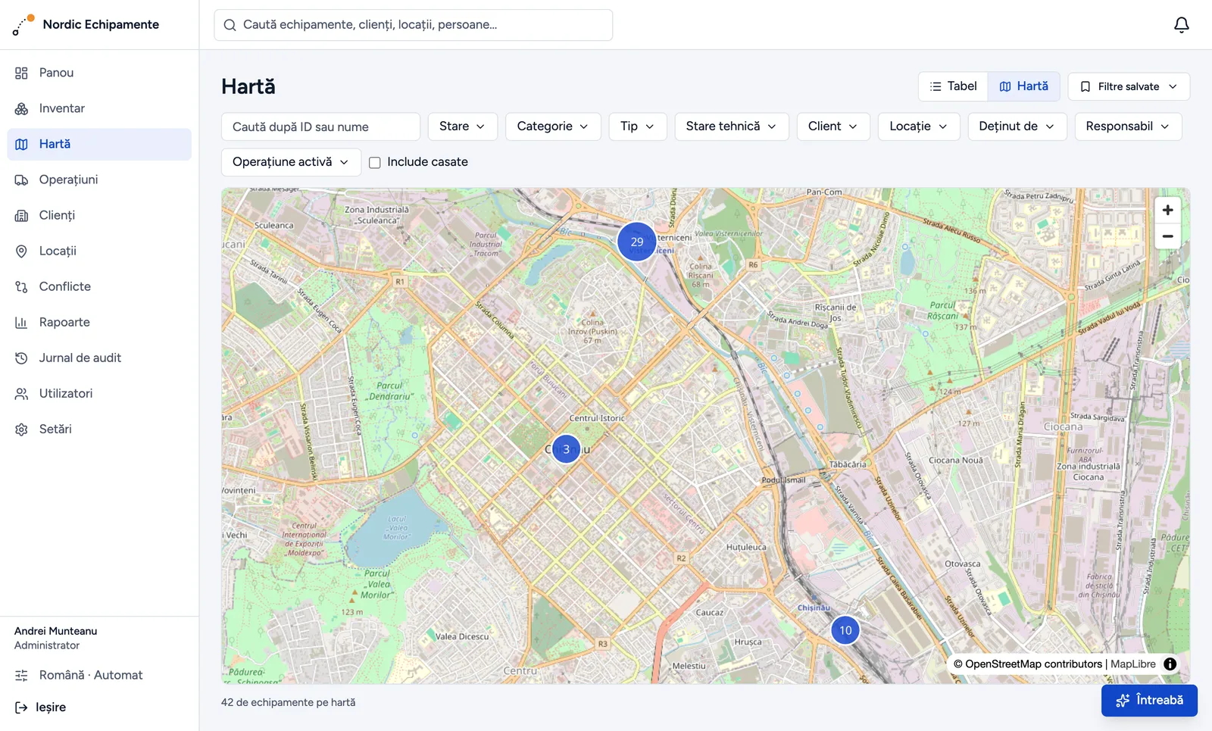Click the search magnifier icon
The image size is (1212, 731).
230,25
